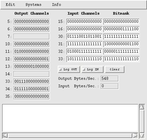Click inside the empty log text area

click(x=70, y=118)
